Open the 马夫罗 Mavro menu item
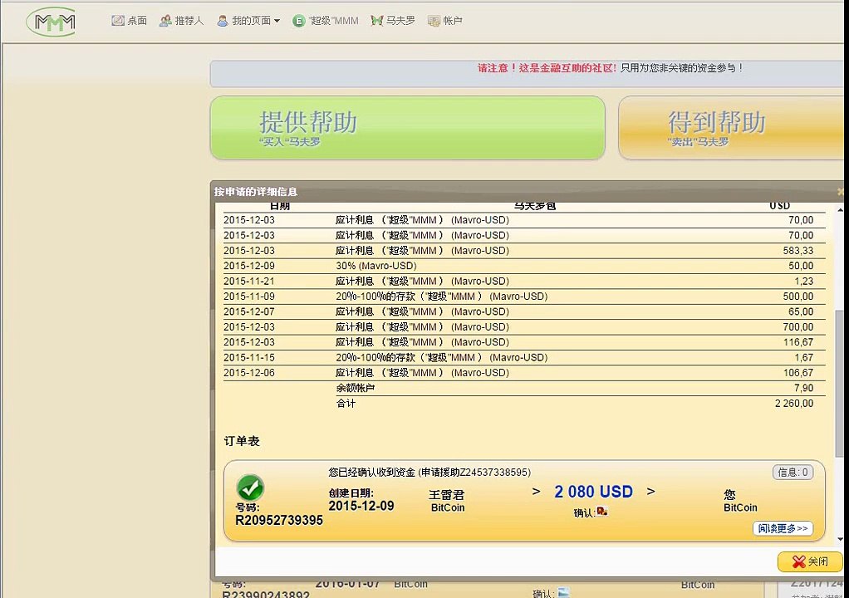 [x=393, y=21]
